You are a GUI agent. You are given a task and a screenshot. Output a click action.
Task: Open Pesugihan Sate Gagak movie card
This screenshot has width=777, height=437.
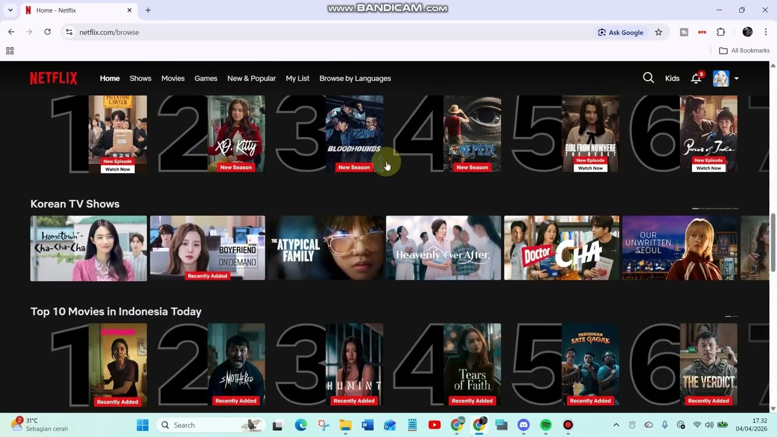click(x=590, y=364)
